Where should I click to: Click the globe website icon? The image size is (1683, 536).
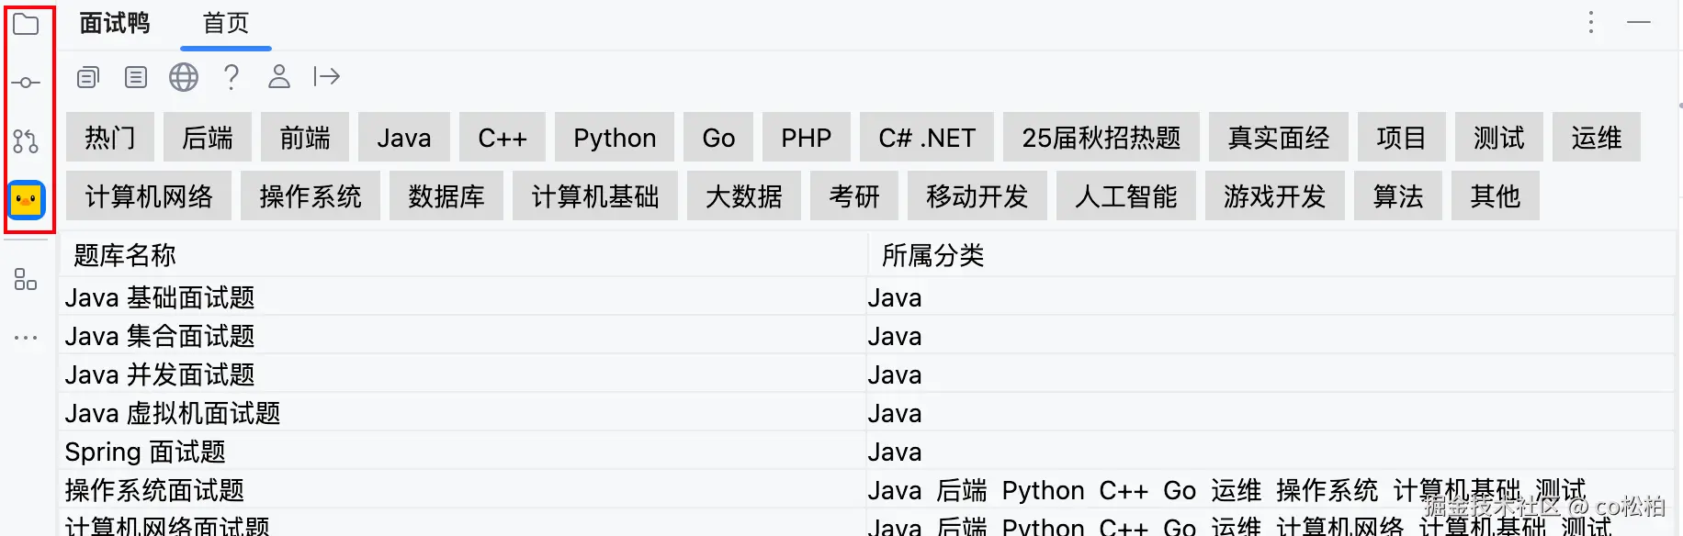184,77
